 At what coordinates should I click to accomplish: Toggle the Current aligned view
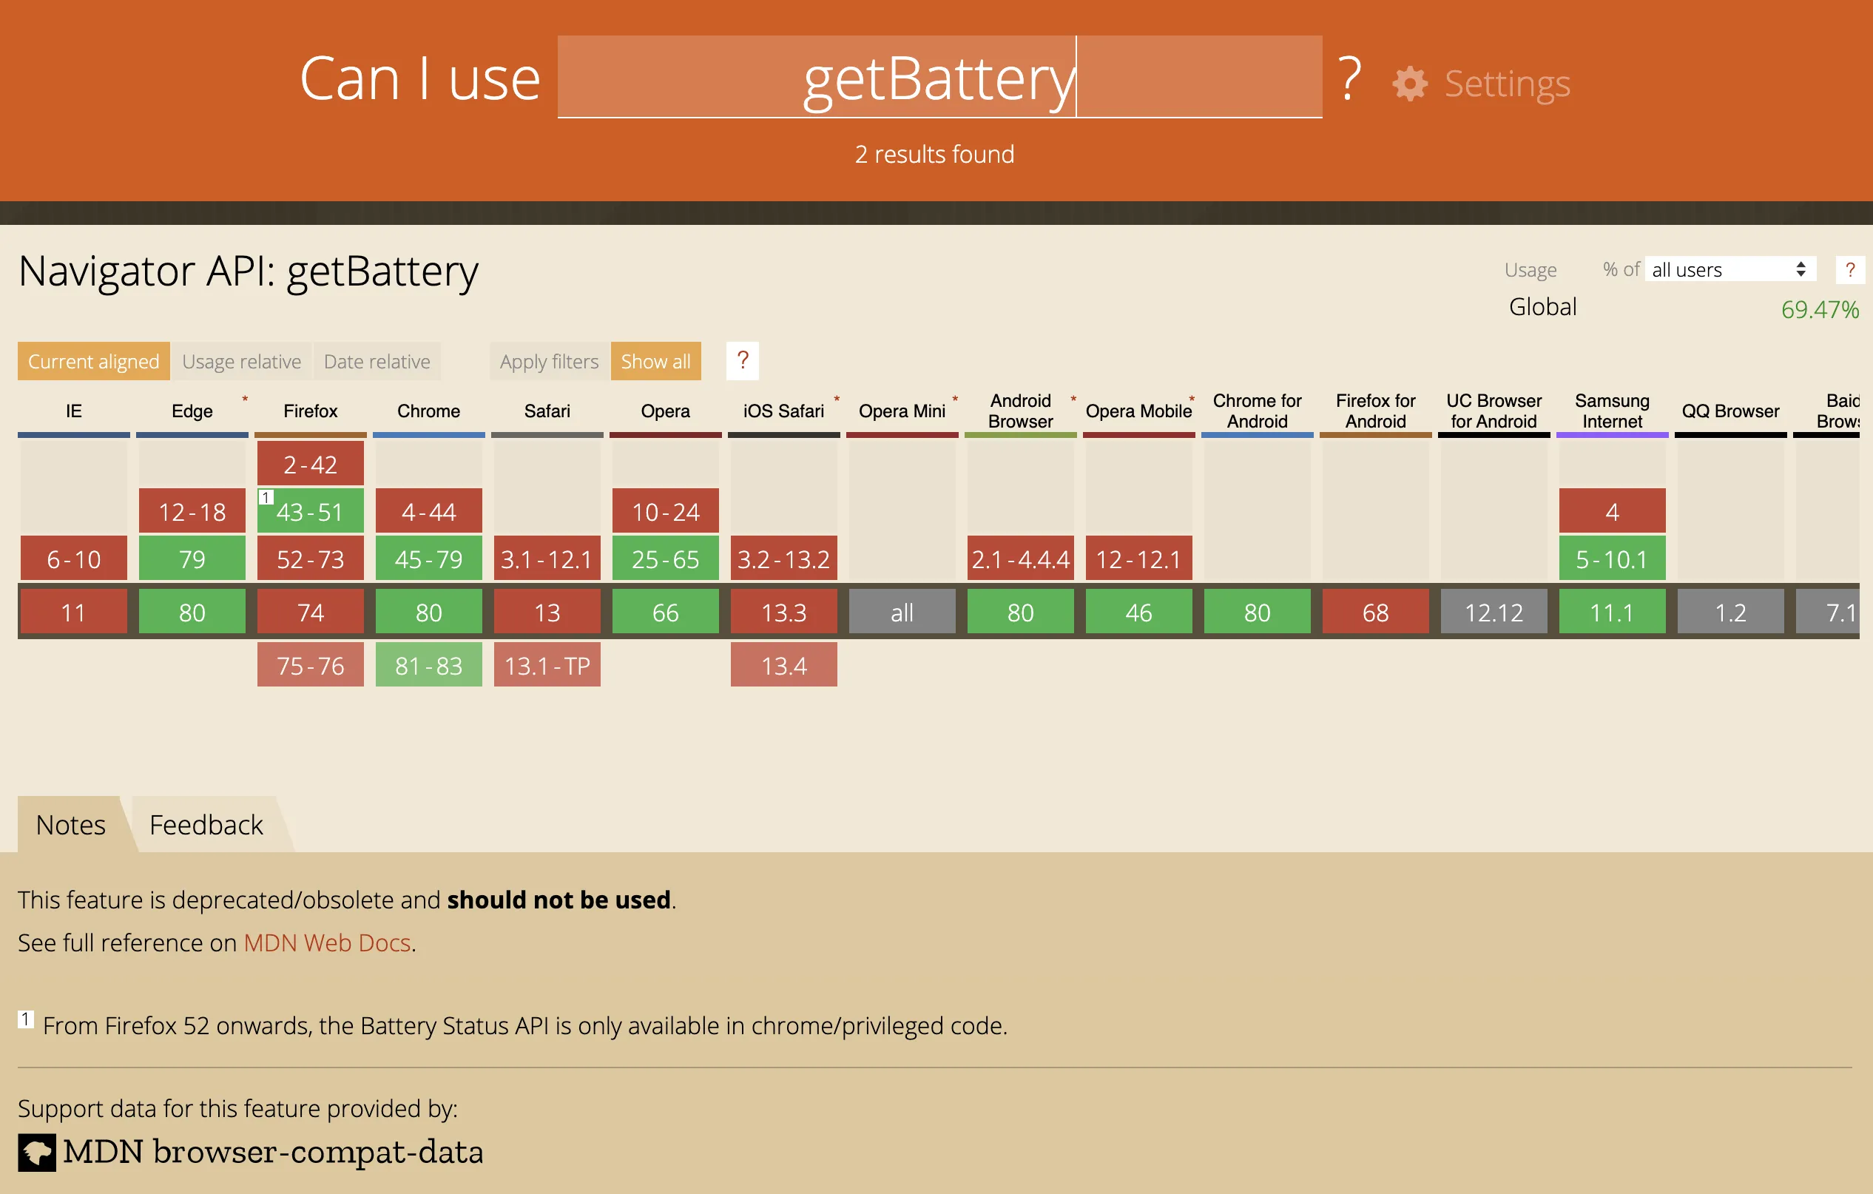pos(93,361)
